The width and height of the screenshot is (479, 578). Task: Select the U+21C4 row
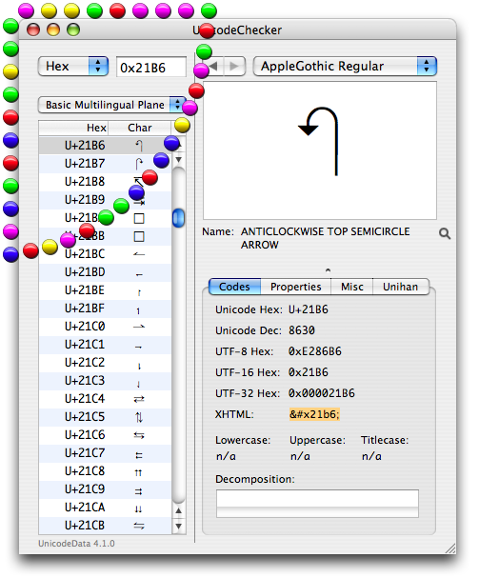[x=105, y=399]
